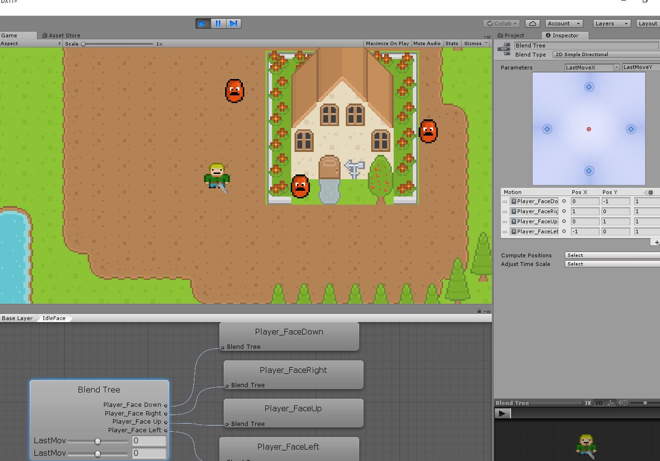Click the Play button in the toolbar
Viewport: 660px width, 461px height.
203,23
